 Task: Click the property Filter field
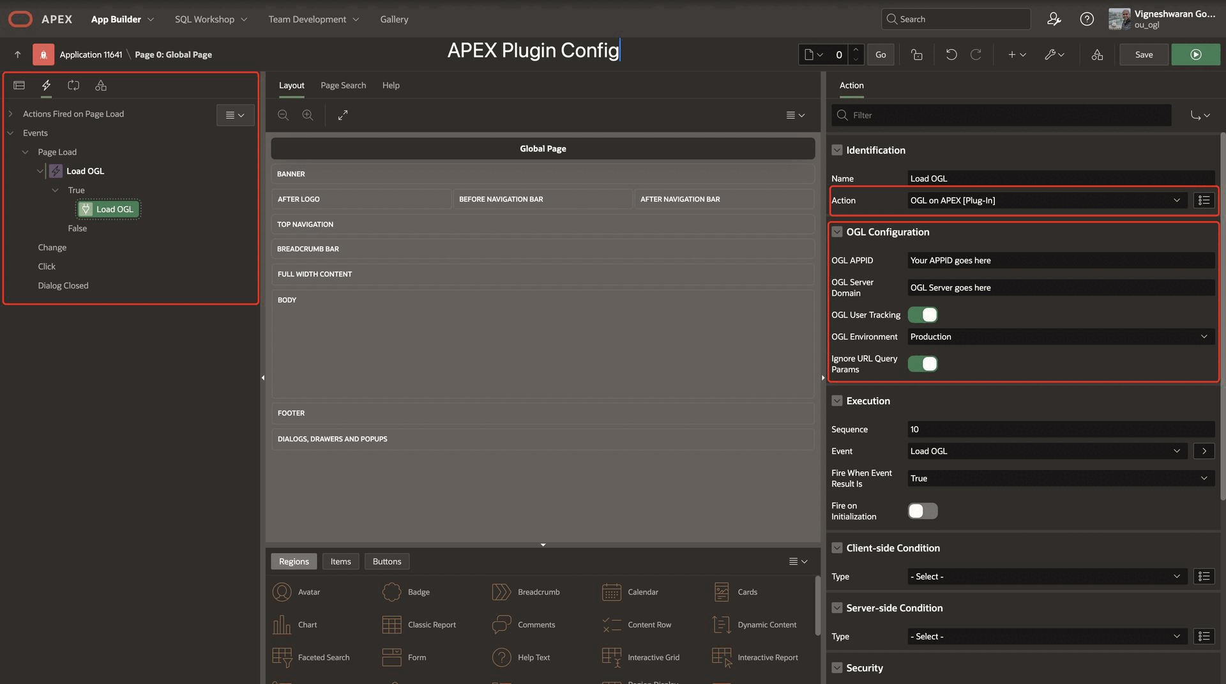pos(1001,115)
